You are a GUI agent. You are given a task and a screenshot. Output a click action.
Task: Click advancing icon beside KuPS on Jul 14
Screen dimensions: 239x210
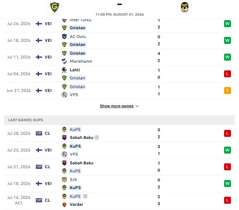pos(85,196)
